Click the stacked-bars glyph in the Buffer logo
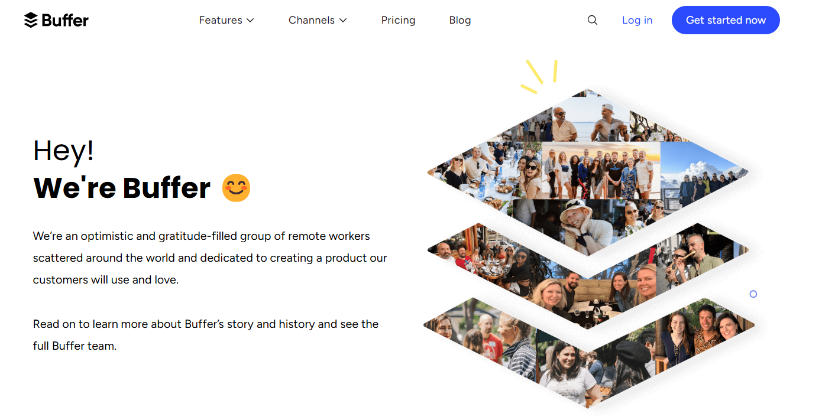This screenshot has height=420, width=835. point(30,19)
